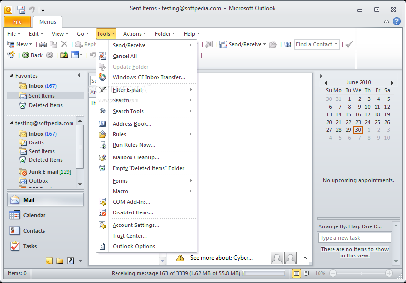Viewport: 406px width, 283px height.
Task: Open the File menu dropdown
Action: point(14,34)
